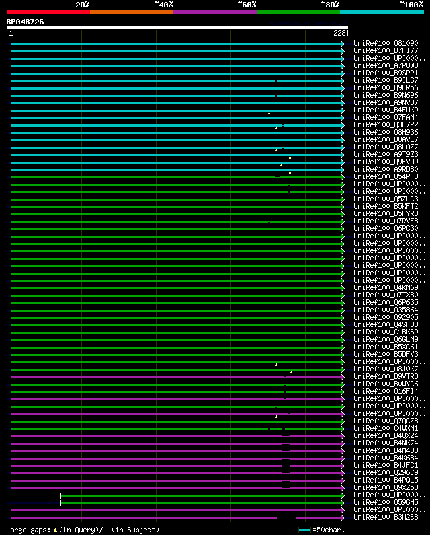This screenshot has width=430, height=535.
Task: Open hit UniRef100_B4M4D8
Action: point(386,451)
